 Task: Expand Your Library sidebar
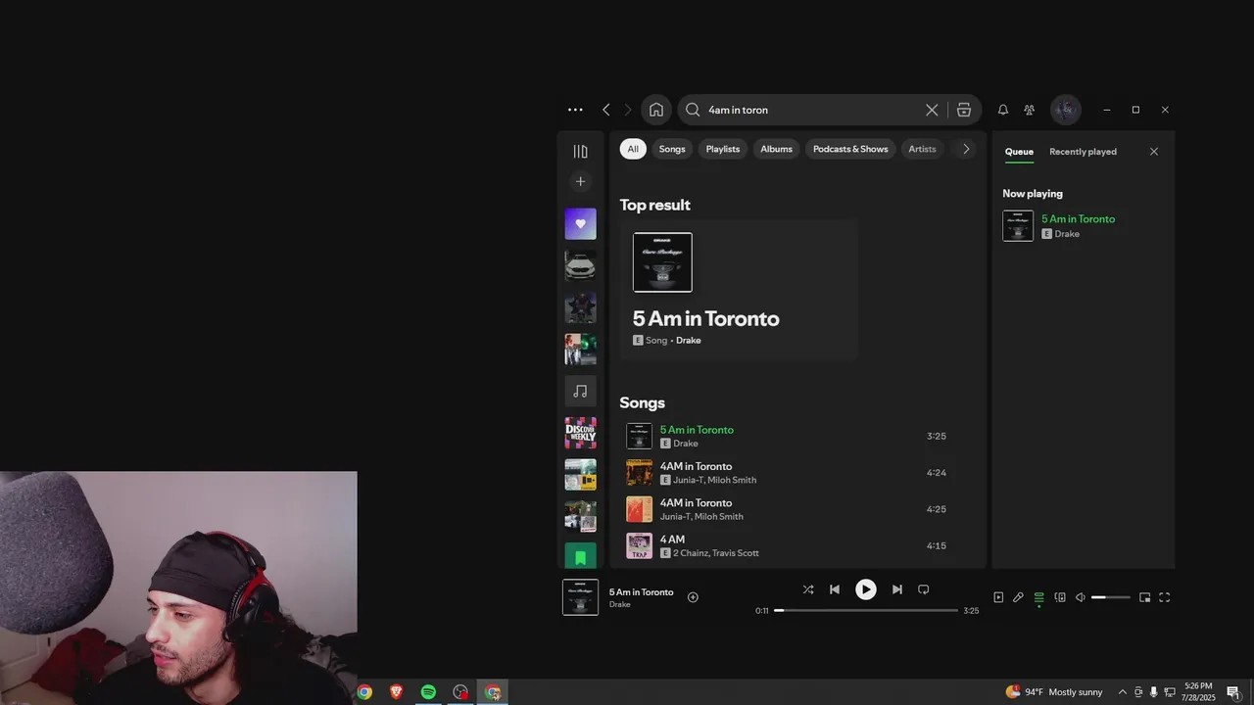click(x=580, y=151)
